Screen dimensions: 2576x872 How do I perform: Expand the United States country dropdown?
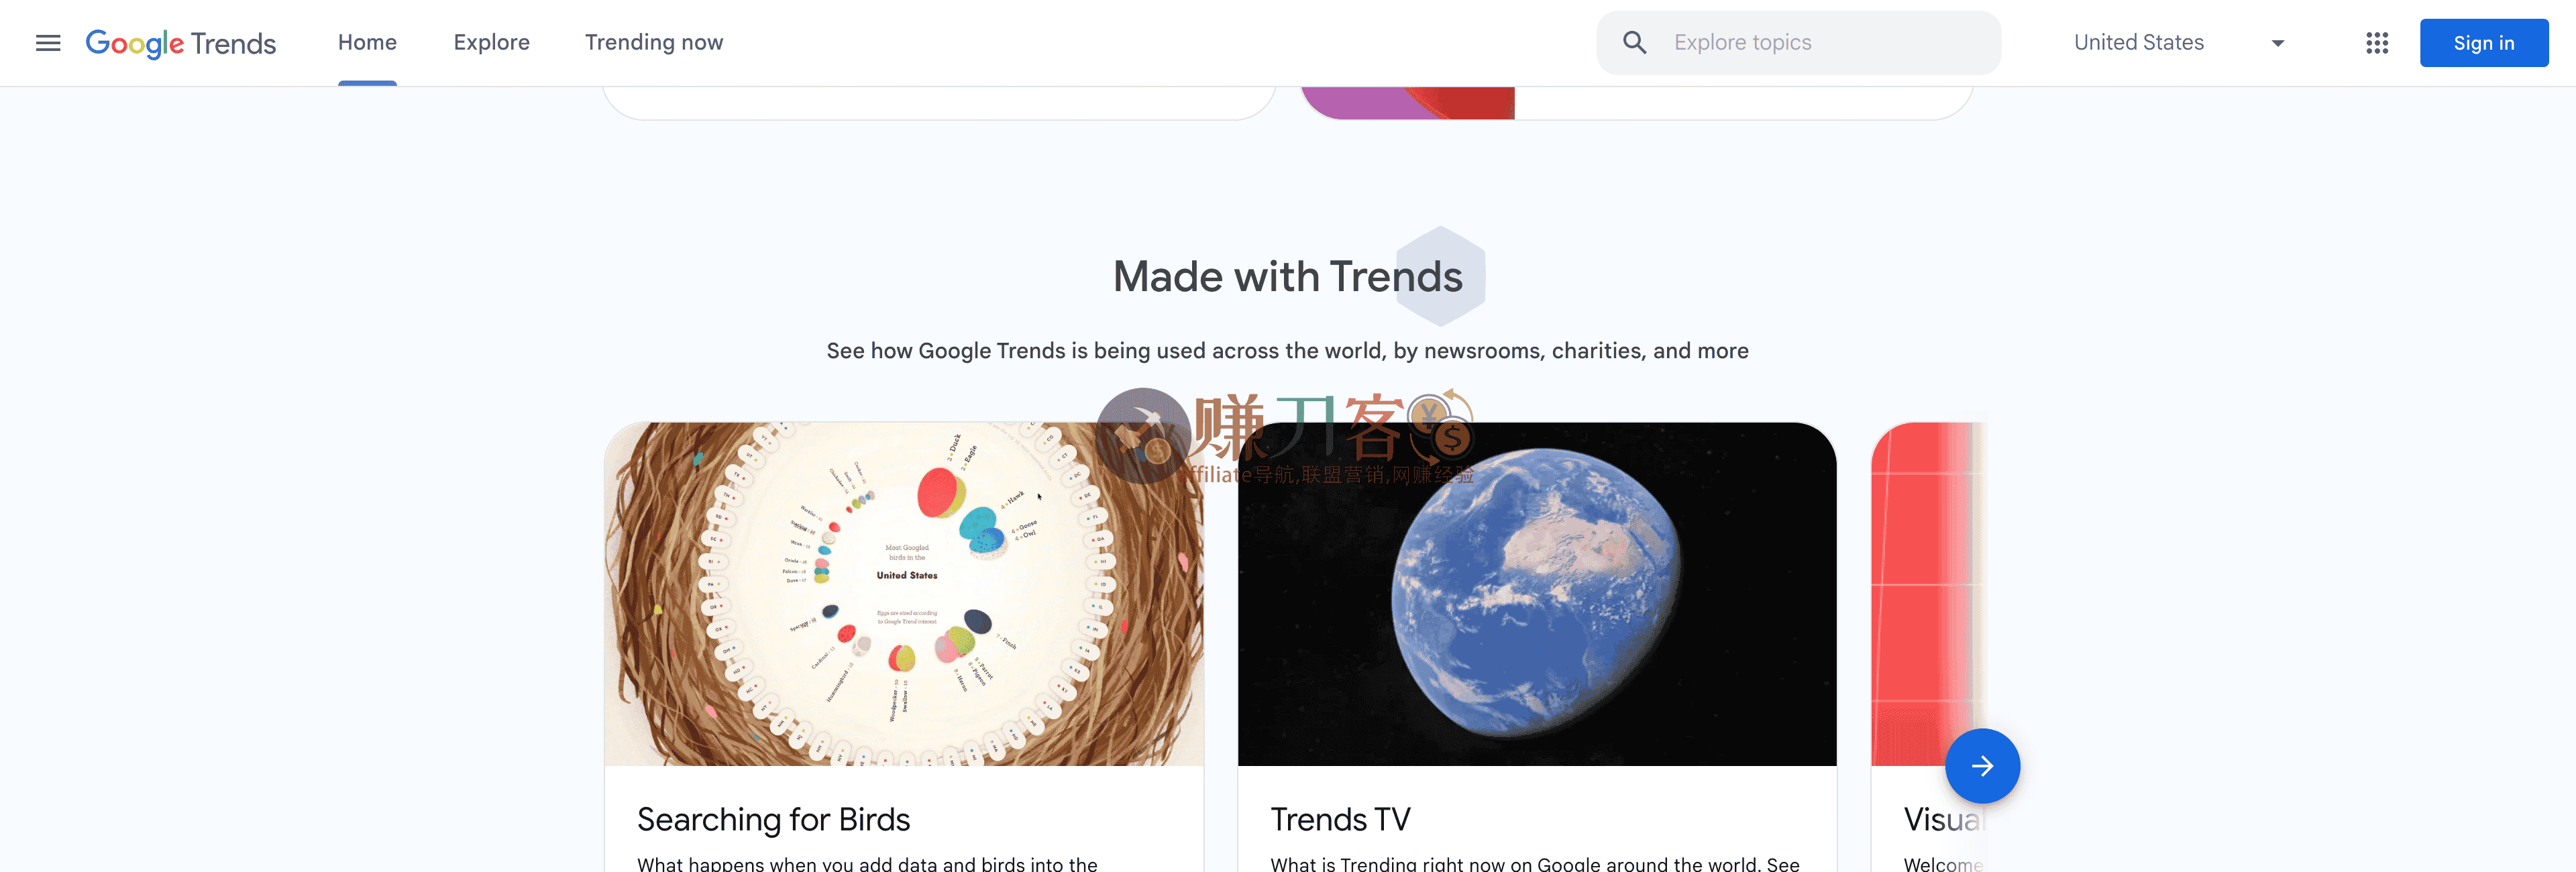[x=2139, y=42]
